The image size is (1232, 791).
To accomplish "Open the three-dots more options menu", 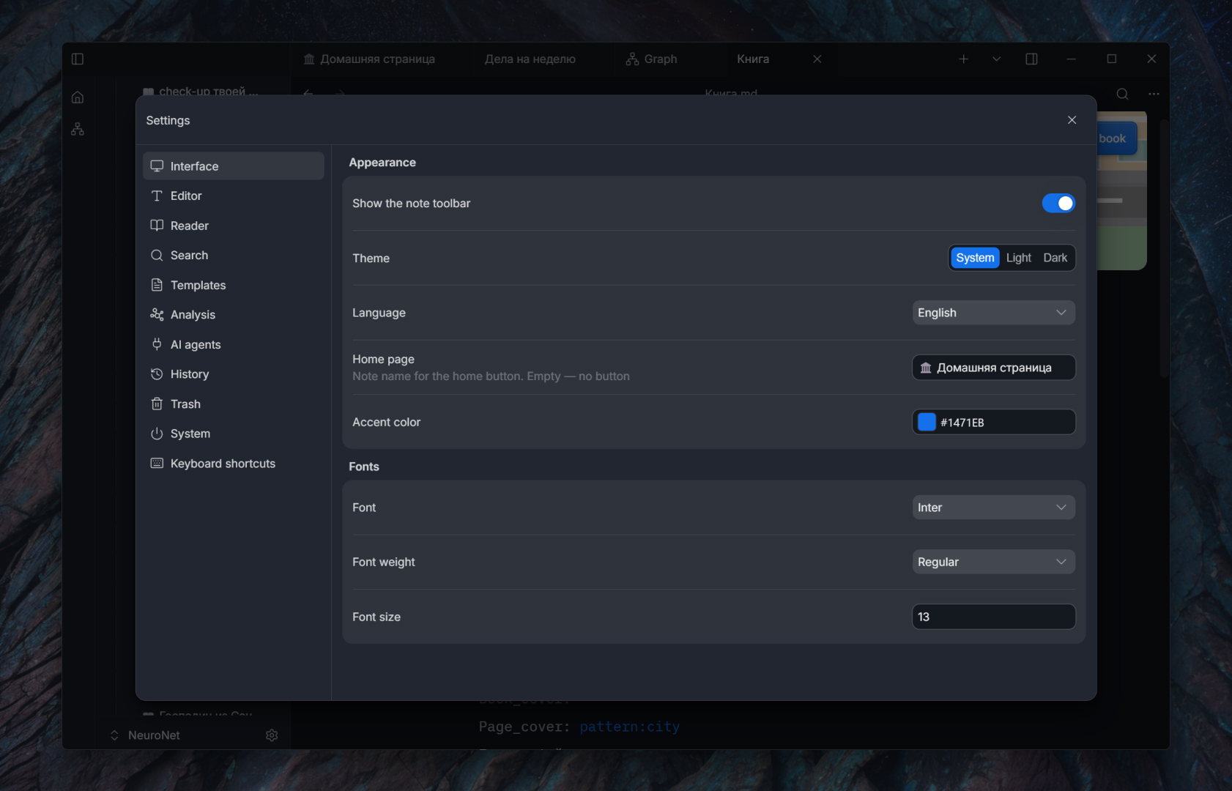I will tap(1154, 94).
